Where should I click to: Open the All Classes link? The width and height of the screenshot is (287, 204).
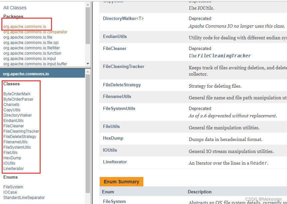(x=15, y=8)
